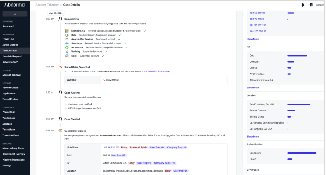Click IP 98.177.220.3 in right panel
326x175 pixels.
pos(257,19)
